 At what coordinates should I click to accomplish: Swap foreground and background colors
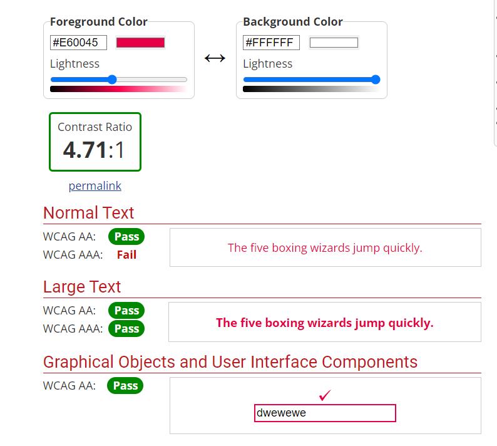215,58
